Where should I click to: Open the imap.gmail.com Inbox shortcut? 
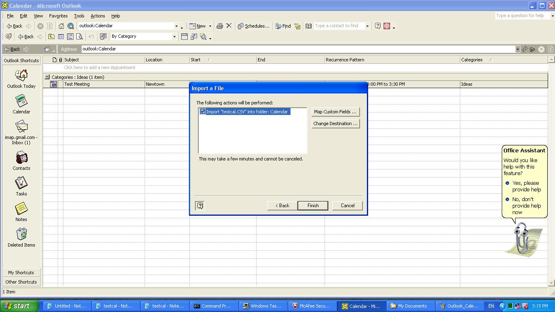coord(21,127)
